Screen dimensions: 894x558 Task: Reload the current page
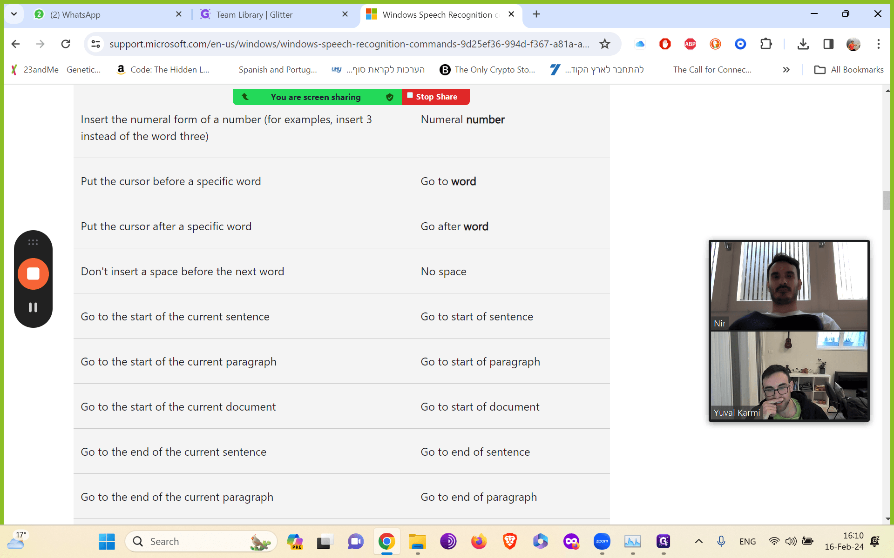[66, 44]
